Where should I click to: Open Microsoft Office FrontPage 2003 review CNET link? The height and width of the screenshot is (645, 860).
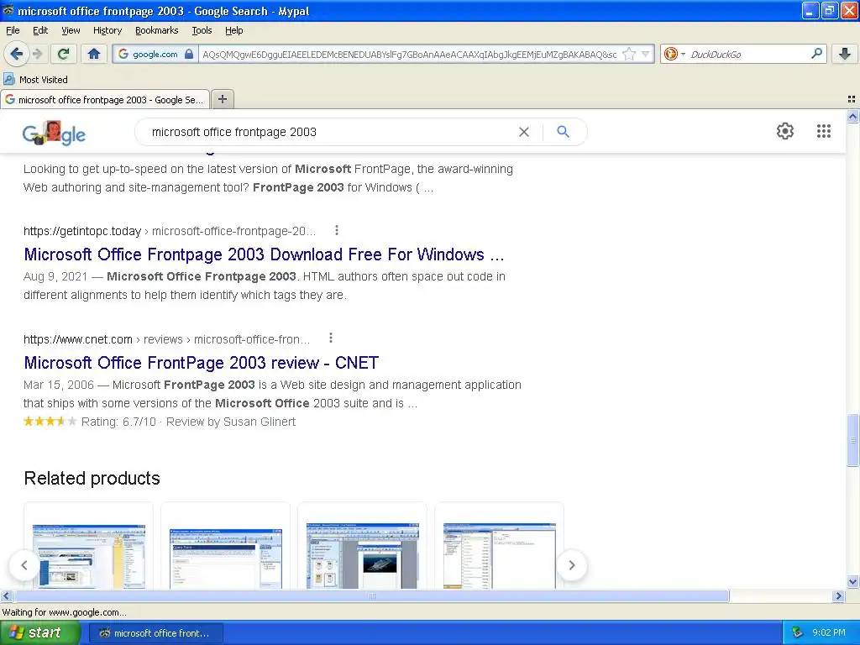point(202,363)
